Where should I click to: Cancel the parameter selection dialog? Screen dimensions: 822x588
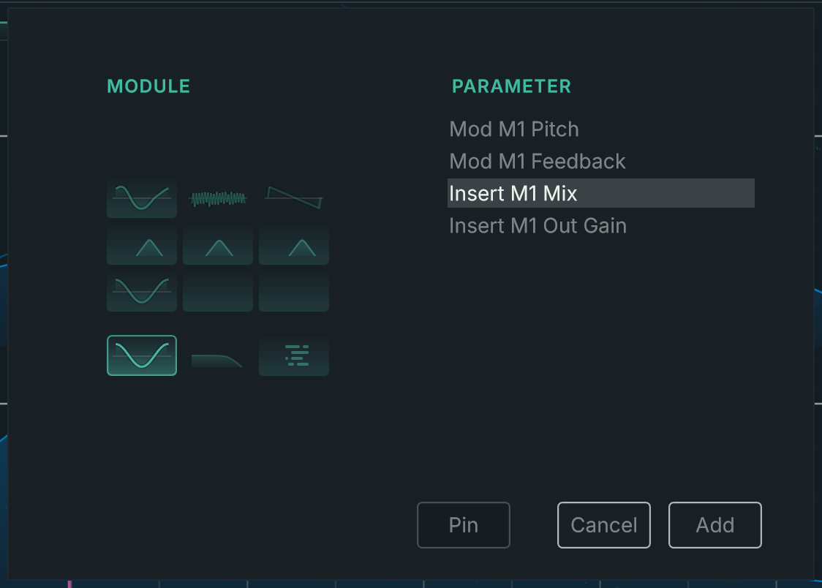tap(603, 525)
